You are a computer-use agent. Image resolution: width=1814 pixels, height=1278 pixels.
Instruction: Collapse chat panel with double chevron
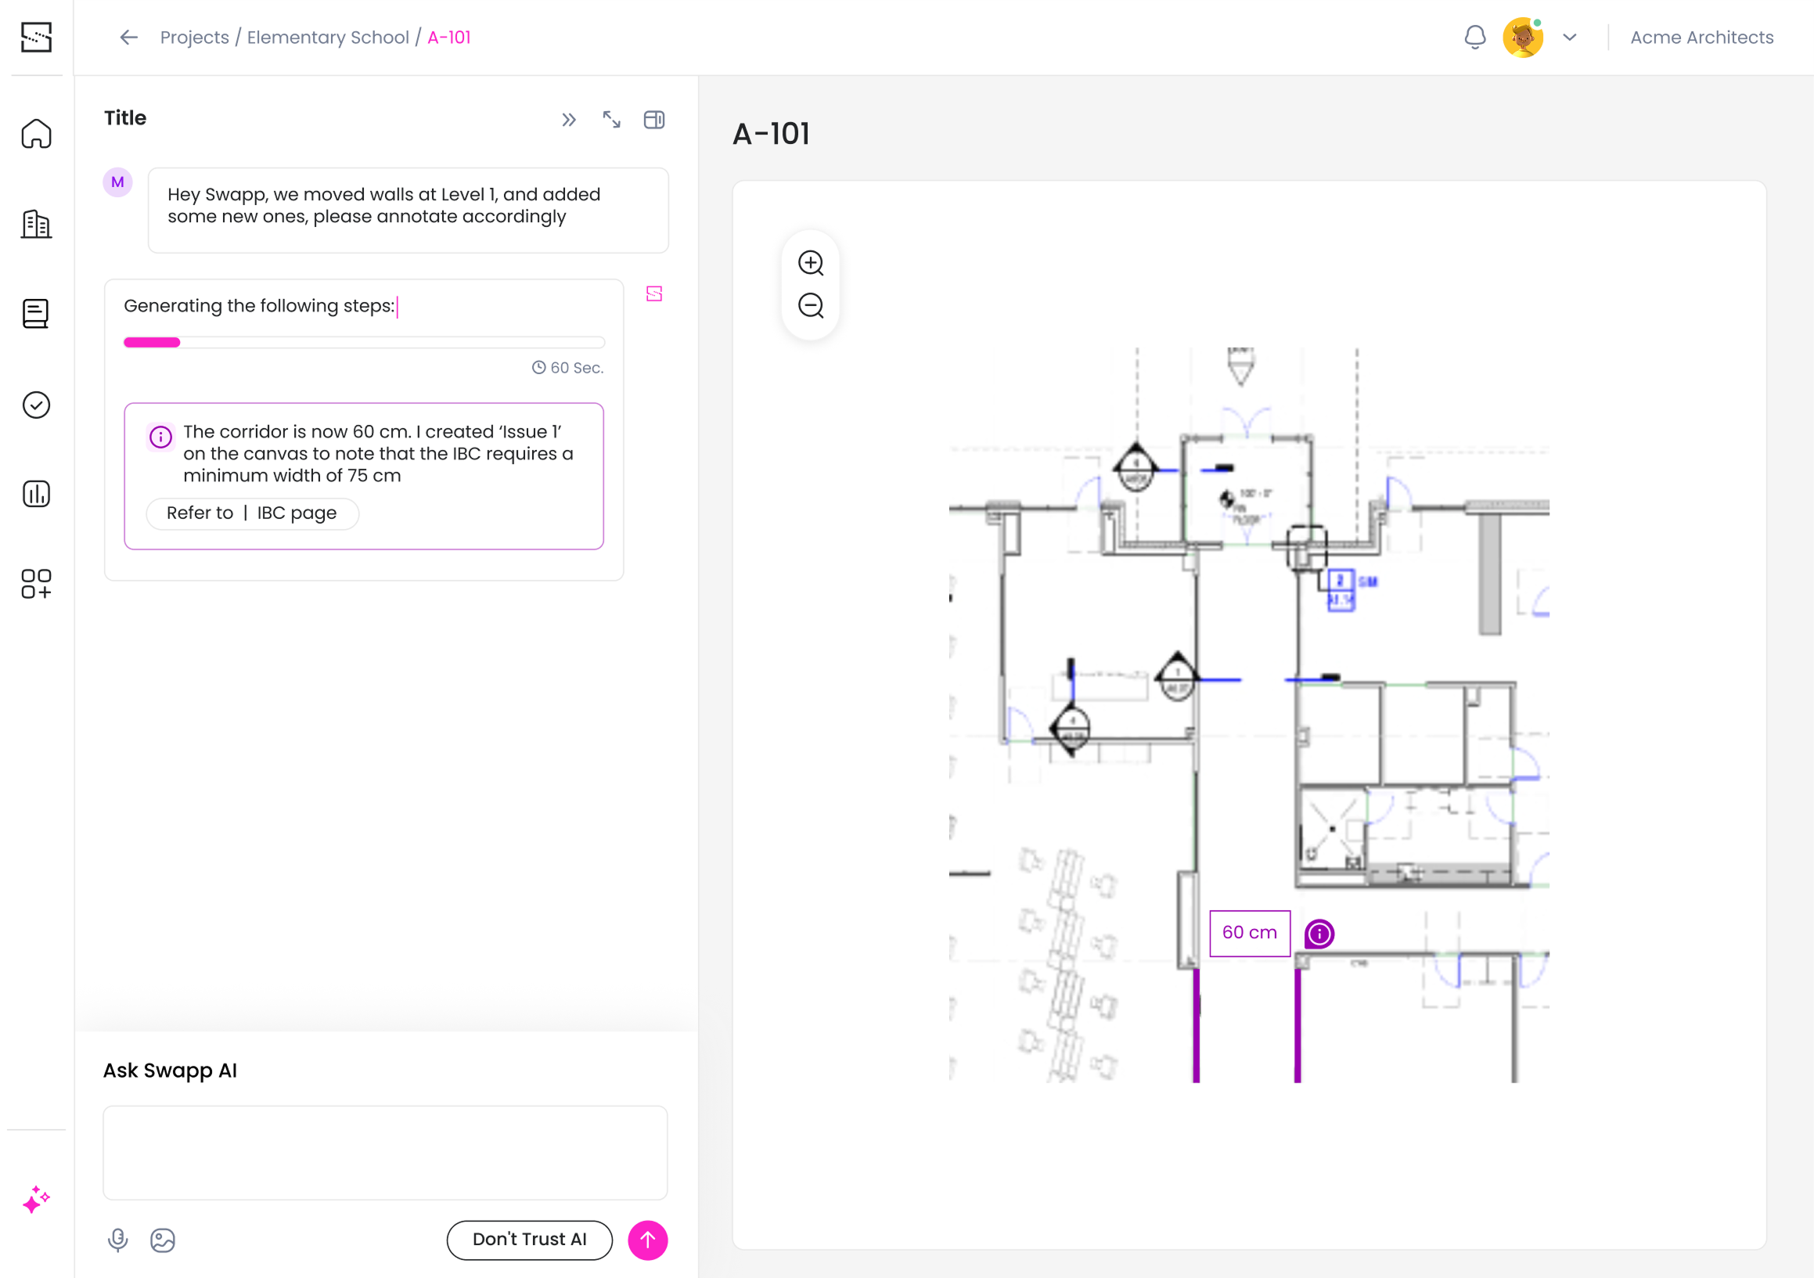click(x=569, y=120)
